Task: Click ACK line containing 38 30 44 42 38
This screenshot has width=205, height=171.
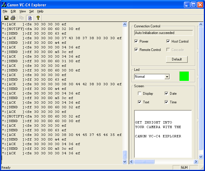Action: click(62, 84)
